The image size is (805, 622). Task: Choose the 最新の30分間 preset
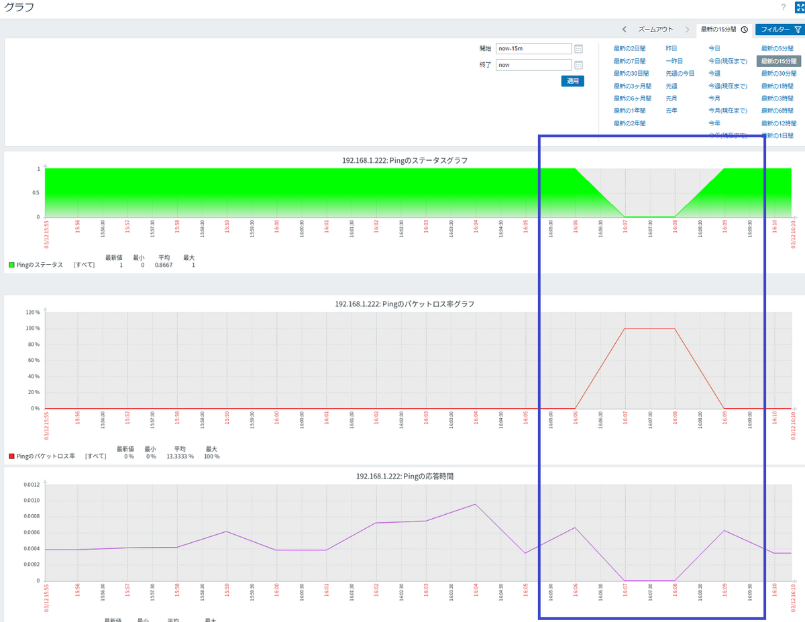coord(778,73)
